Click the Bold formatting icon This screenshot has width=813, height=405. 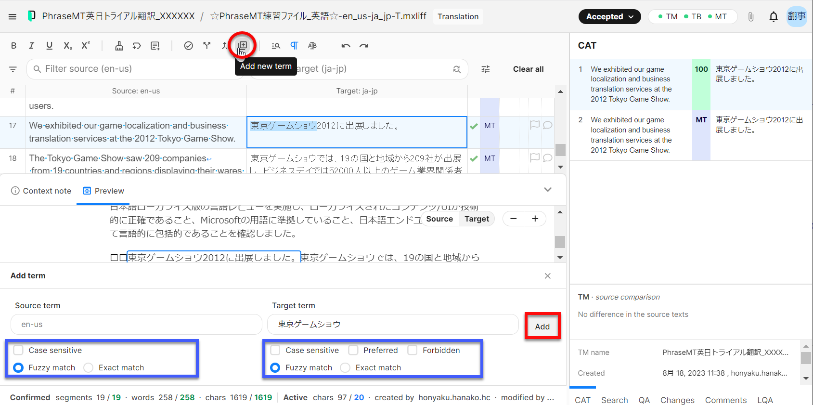[13, 46]
